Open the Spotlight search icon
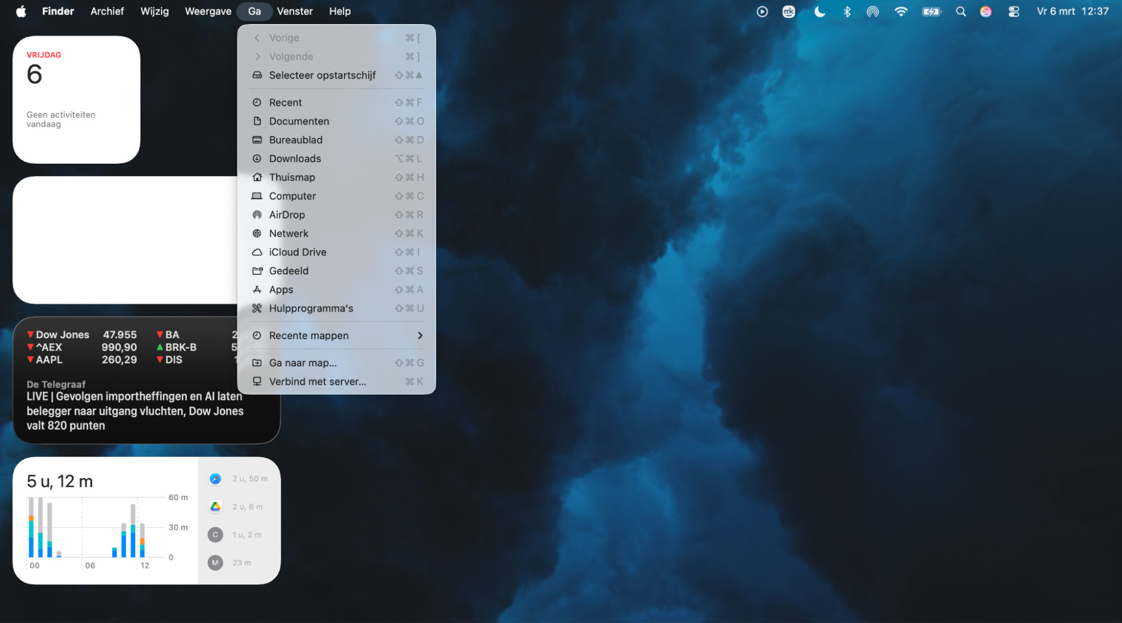Screen dimensions: 1122x623 (x=960, y=11)
